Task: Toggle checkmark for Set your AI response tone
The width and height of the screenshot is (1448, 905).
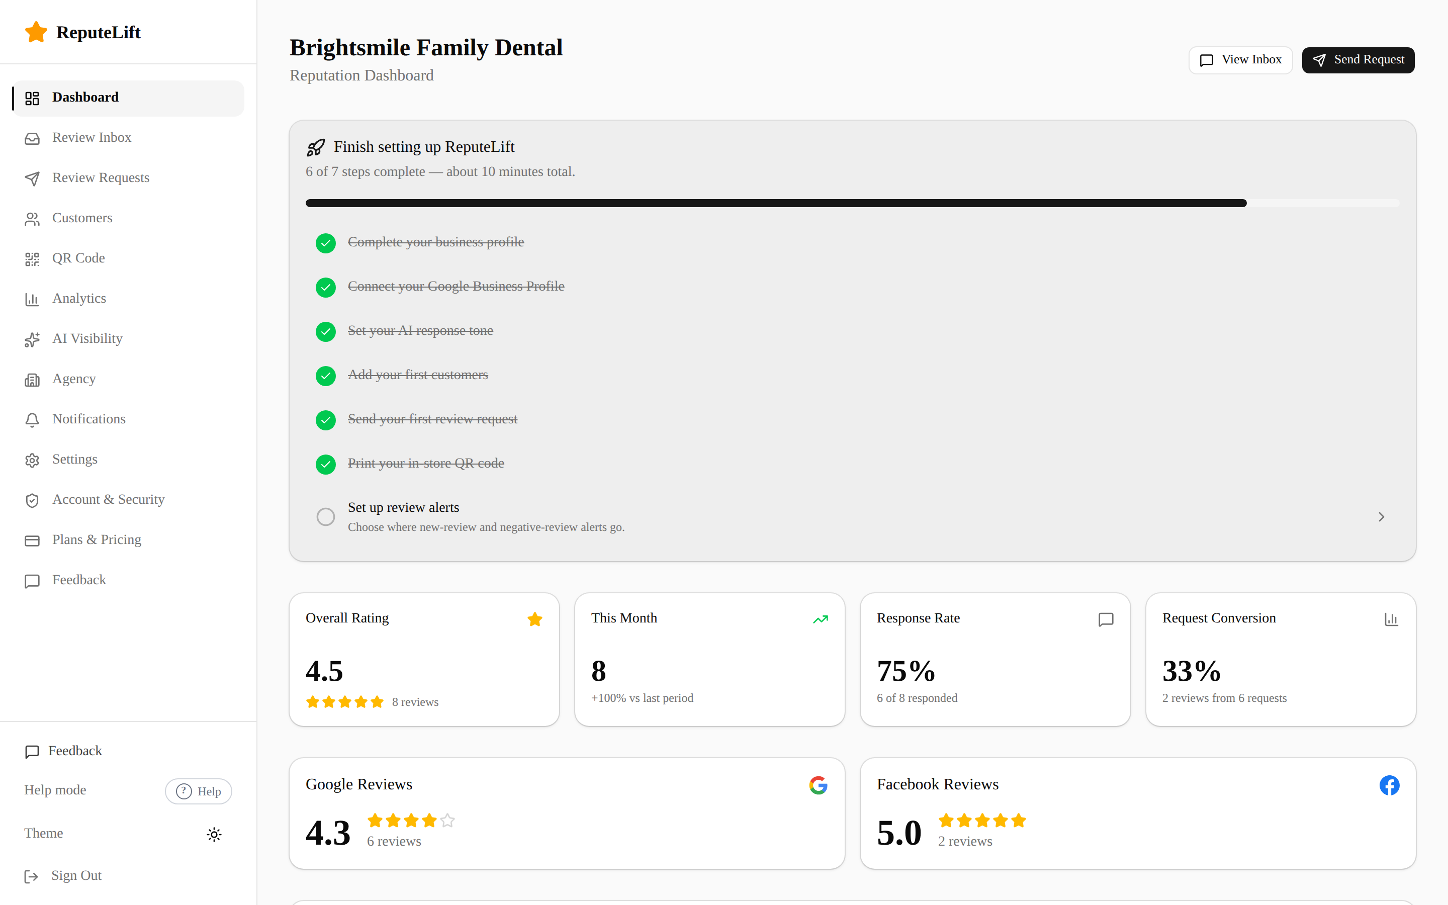Action: click(325, 332)
